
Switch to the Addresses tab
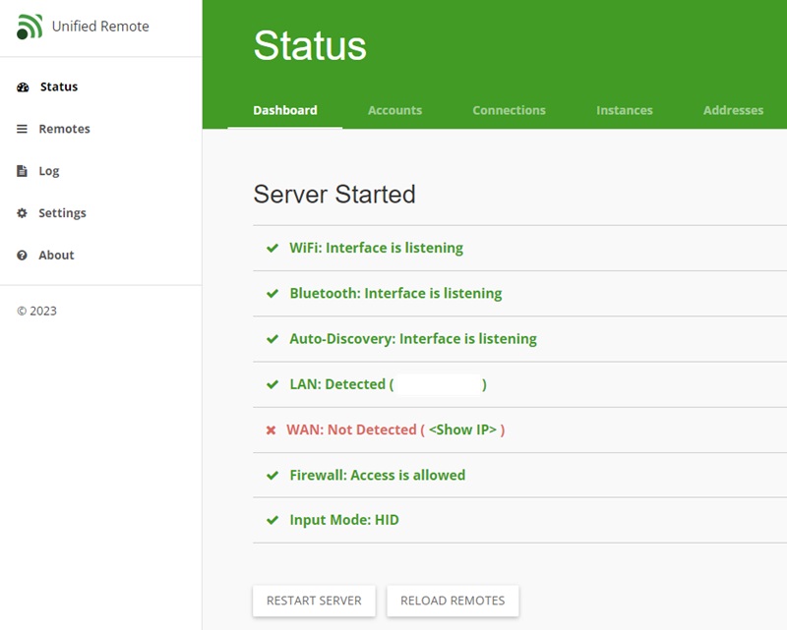(733, 110)
